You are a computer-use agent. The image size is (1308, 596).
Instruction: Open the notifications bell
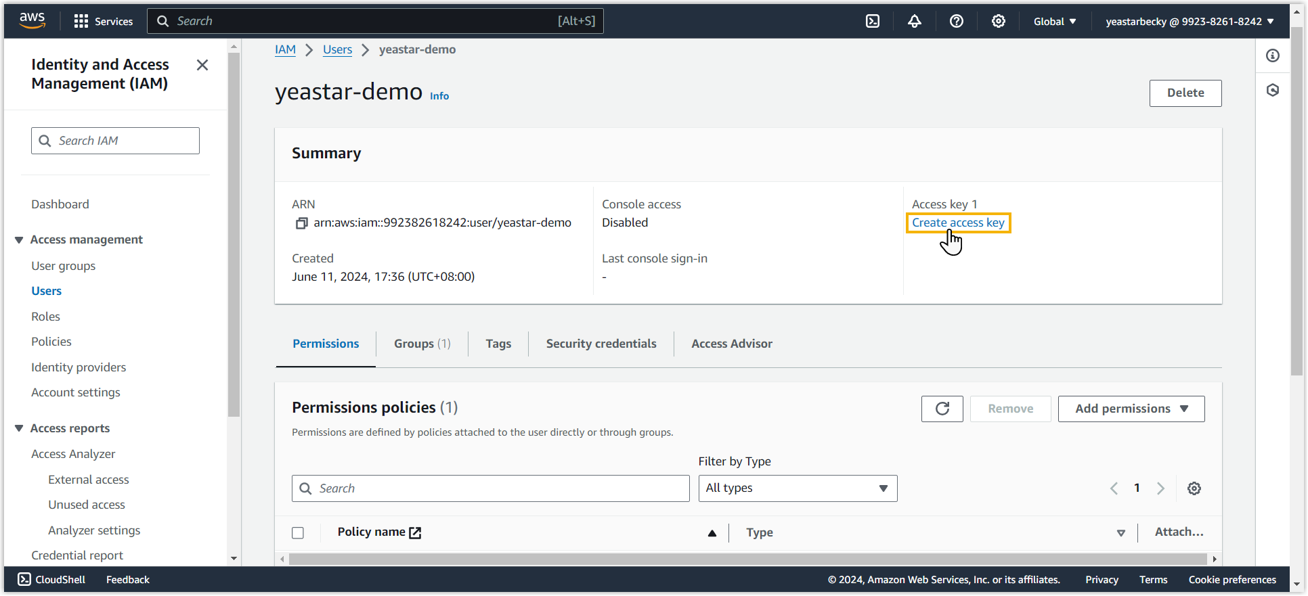(915, 21)
